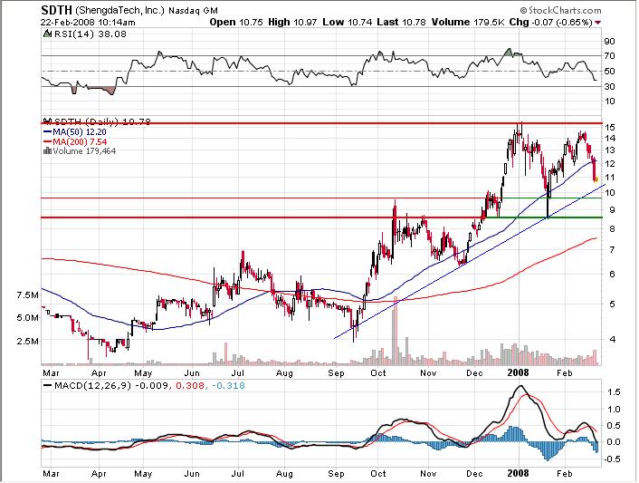Screen dimensions: 639x483
Task: Click the company name (ShengdaTech, Inc.)
Action: (x=119, y=10)
